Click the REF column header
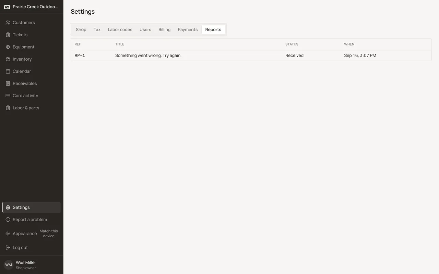The height and width of the screenshot is (274, 439). point(78,44)
